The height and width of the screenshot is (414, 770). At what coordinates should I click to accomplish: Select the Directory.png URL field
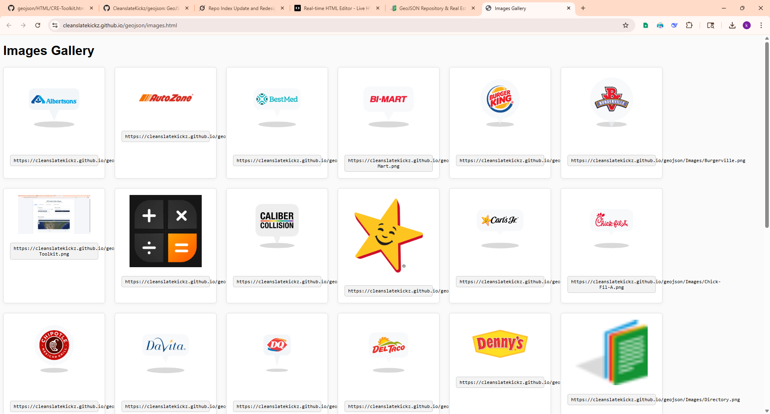coord(612,400)
